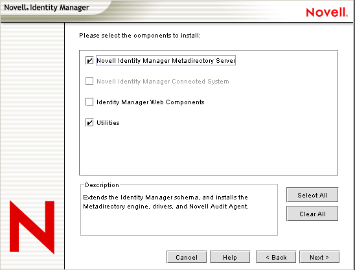Click the large red N logo

pos(32,227)
